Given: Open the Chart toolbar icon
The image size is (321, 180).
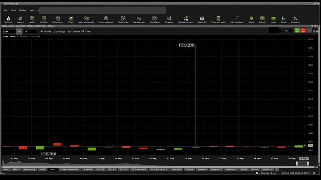Looking at the screenshot, I should 71,20.
